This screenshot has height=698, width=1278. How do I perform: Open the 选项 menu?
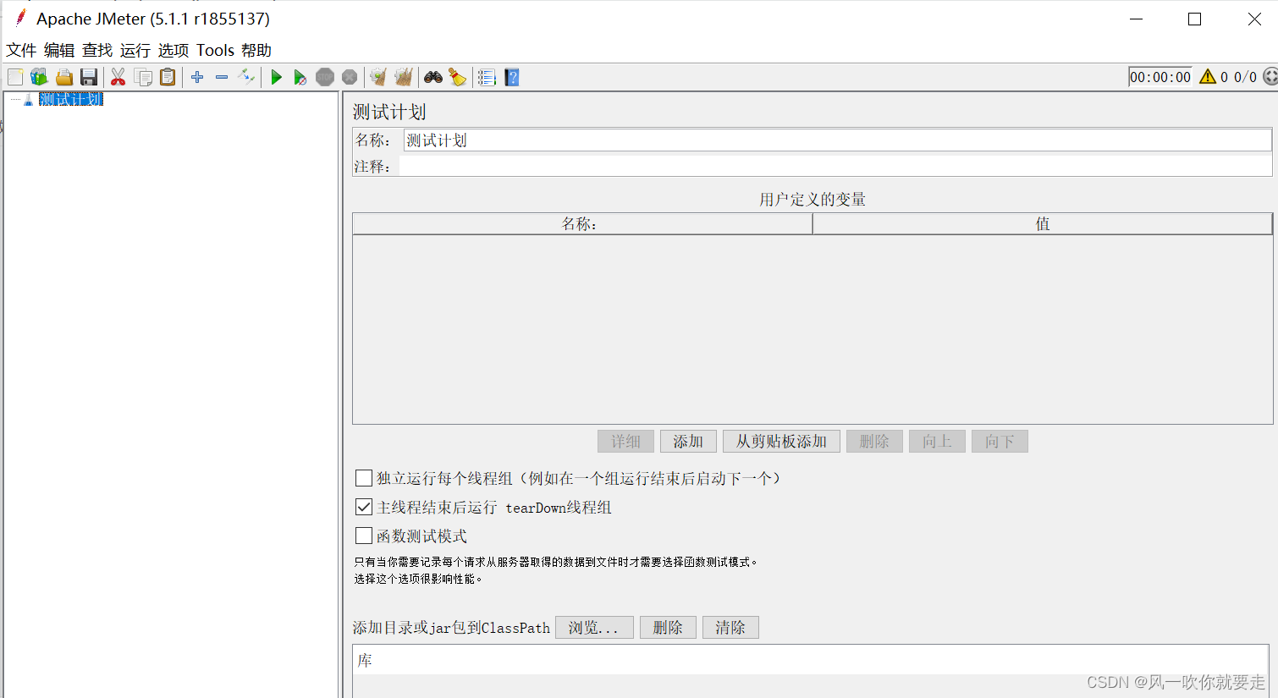[x=174, y=50]
